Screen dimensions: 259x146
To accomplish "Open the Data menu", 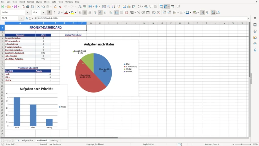I will point(54,2).
